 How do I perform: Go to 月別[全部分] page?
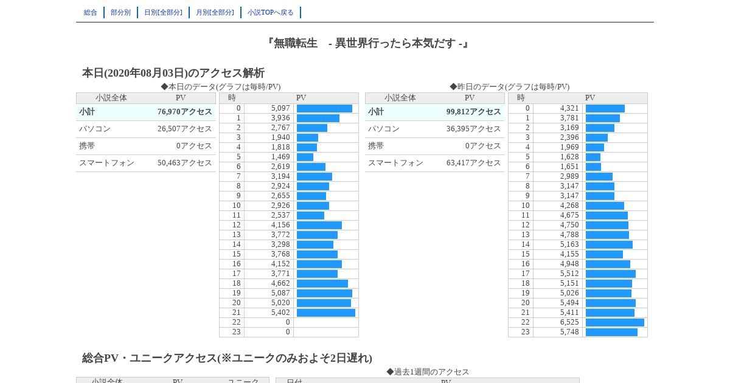pyautogui.click(x=215, y=12)
